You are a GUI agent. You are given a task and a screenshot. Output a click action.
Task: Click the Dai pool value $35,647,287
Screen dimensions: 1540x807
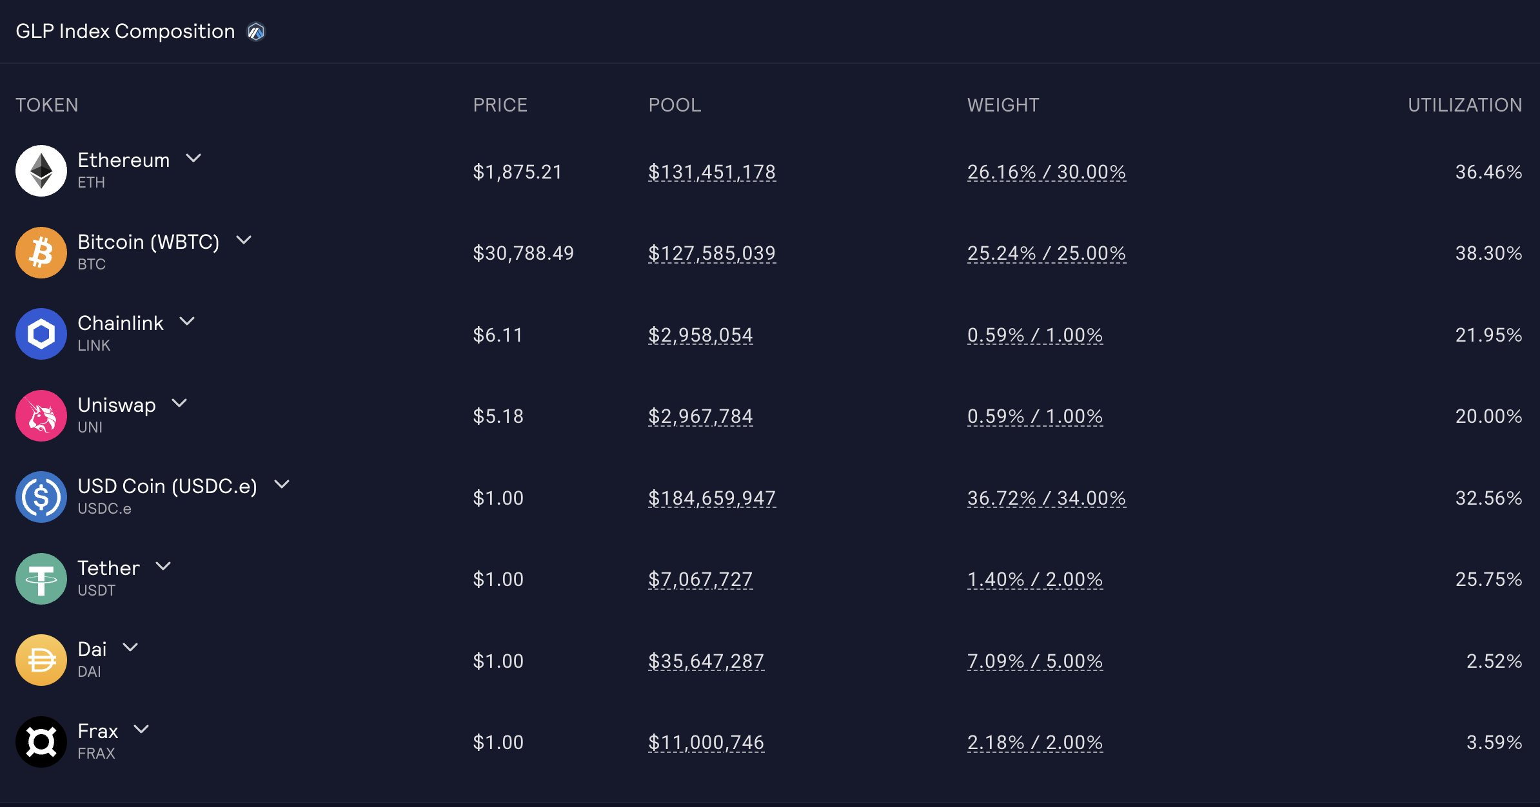[706, 661]
